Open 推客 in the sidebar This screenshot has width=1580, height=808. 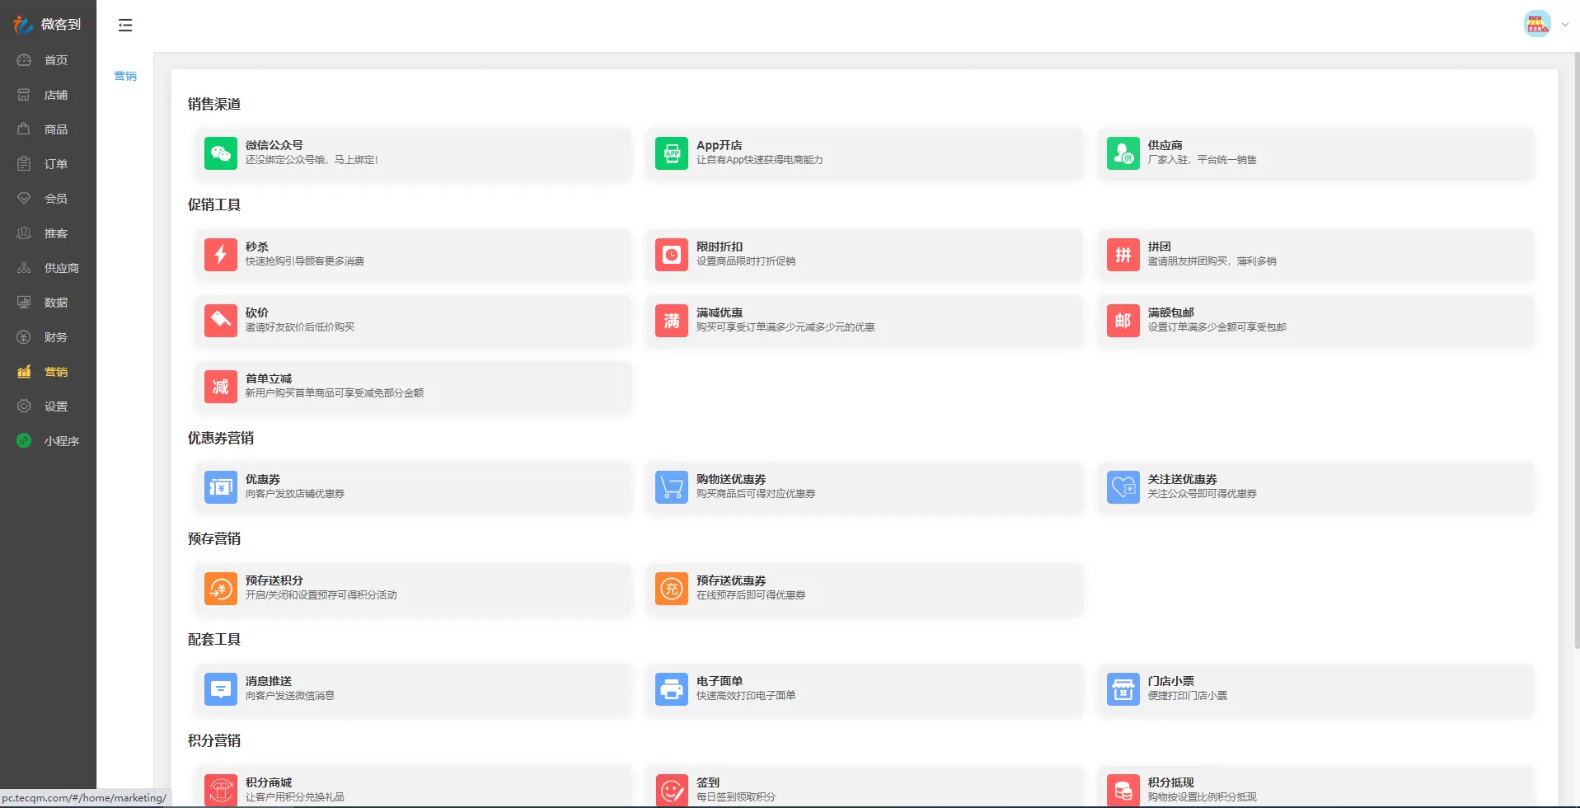point(48,233)
